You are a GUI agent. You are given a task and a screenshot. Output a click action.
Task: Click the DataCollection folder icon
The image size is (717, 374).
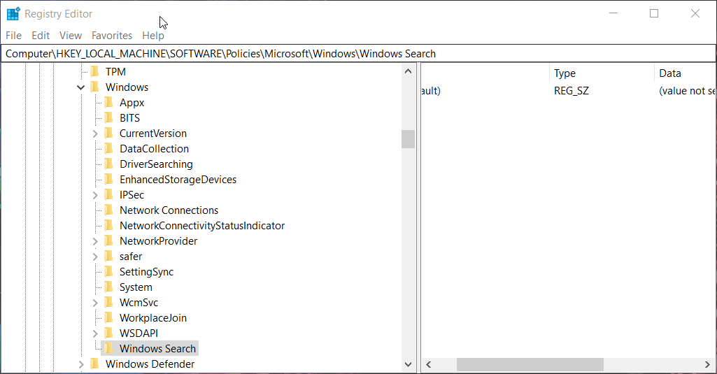109,149
